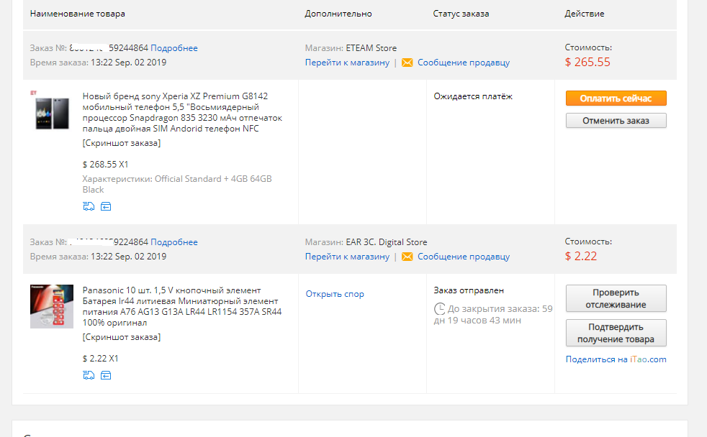Image resolution: width=707 pixels, height=437 pixels.
Task: Click 'Отменить заказ' button
Action: coord(616,121)
